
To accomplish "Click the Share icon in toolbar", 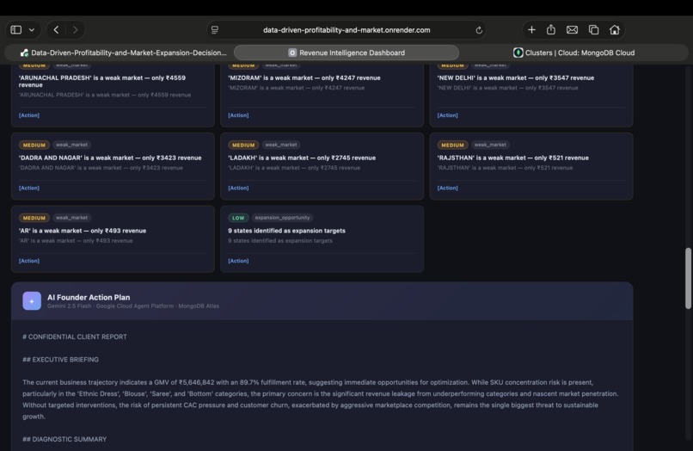I will (x=550, y=29).
